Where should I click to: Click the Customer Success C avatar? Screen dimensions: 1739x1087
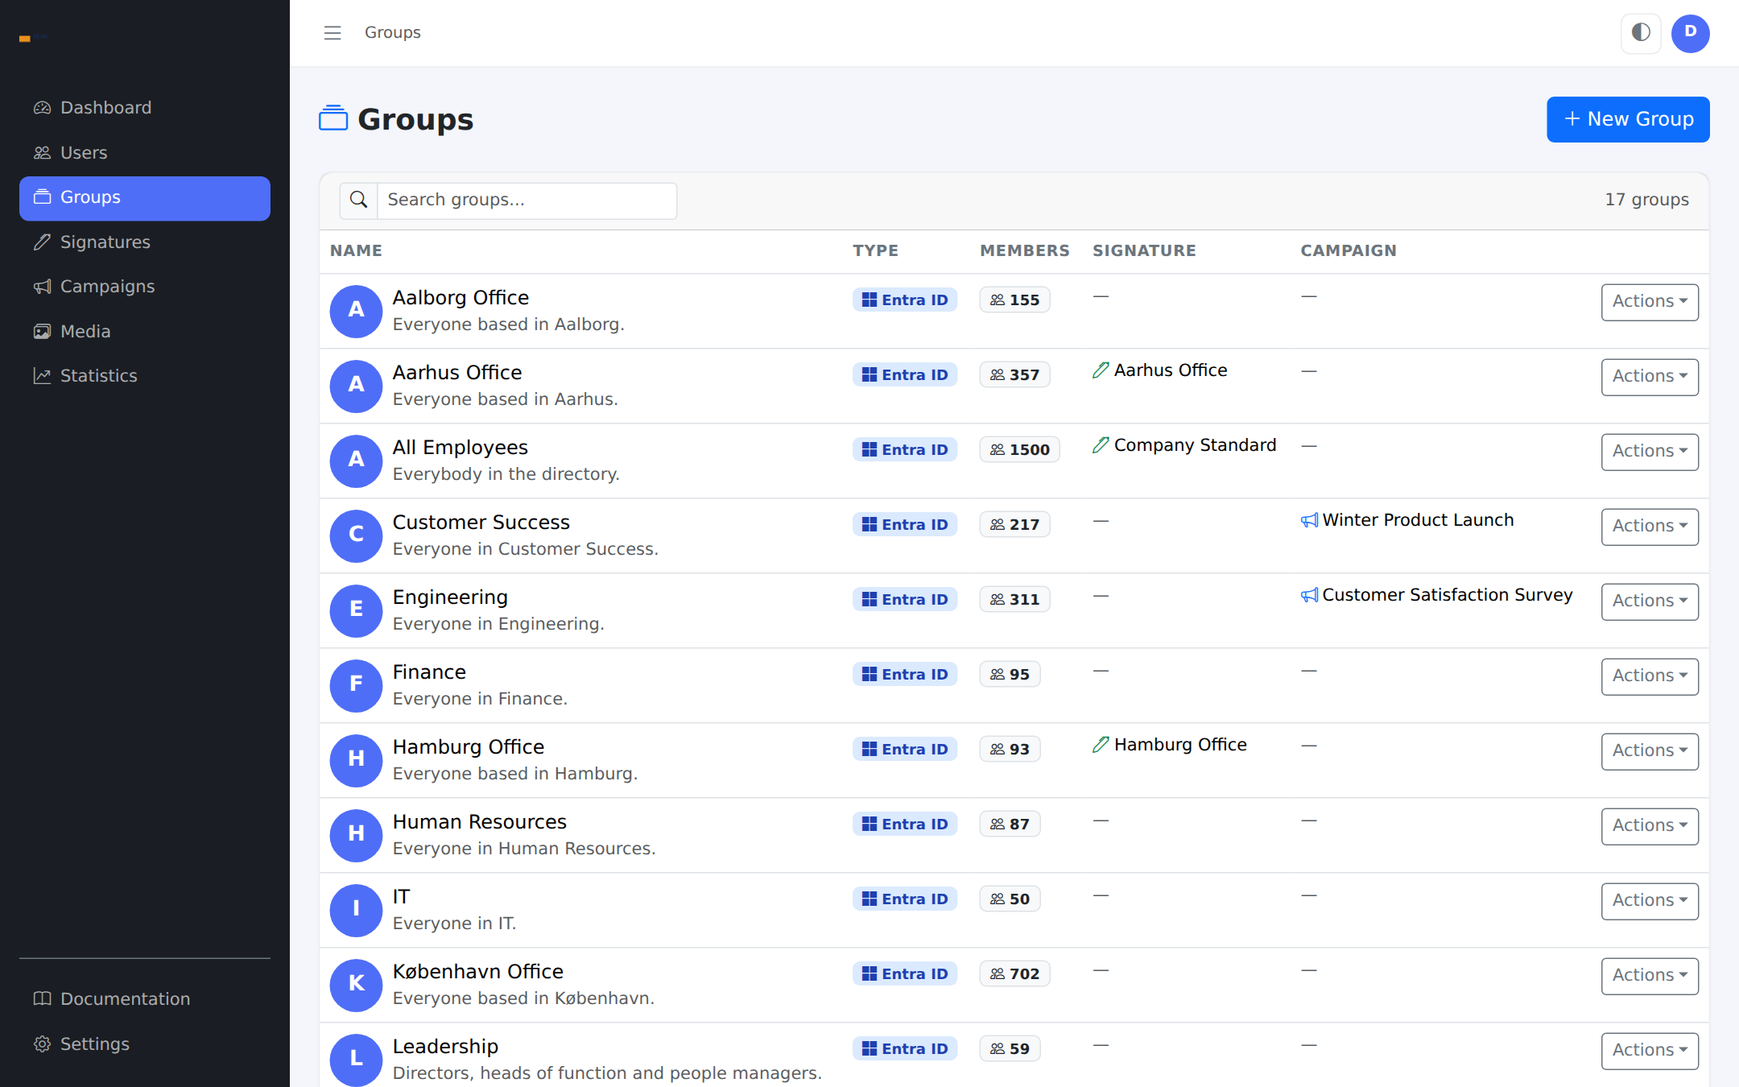356,535
